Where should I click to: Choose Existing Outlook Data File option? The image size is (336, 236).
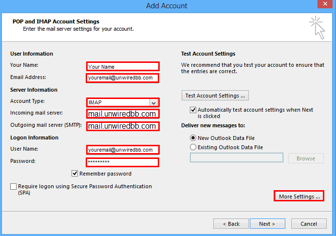[x=193, y=147]
